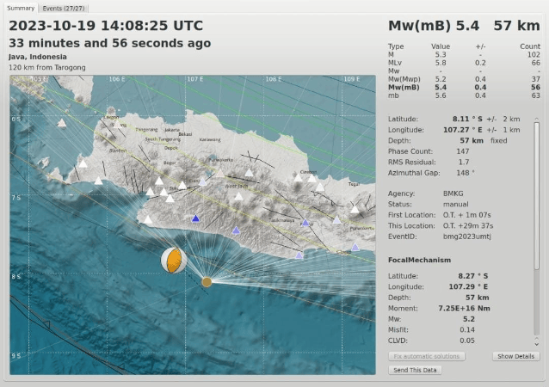Select the station triangle on Sumatra island
Screen dimensions: 549x387
62,123
